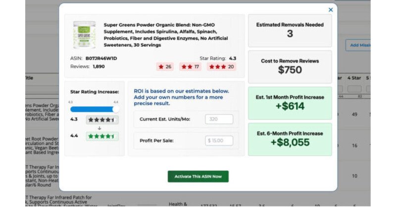Close the ROI estimate dialog
The width and height of the screenshot is (396, 207).
(331, 9)
